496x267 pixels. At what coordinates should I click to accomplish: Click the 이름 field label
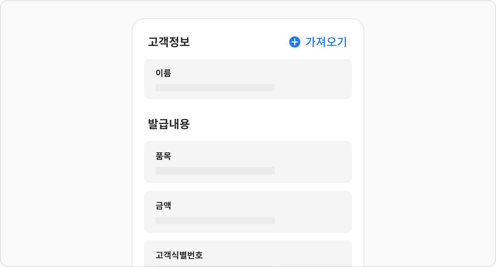tap(163, 73)
